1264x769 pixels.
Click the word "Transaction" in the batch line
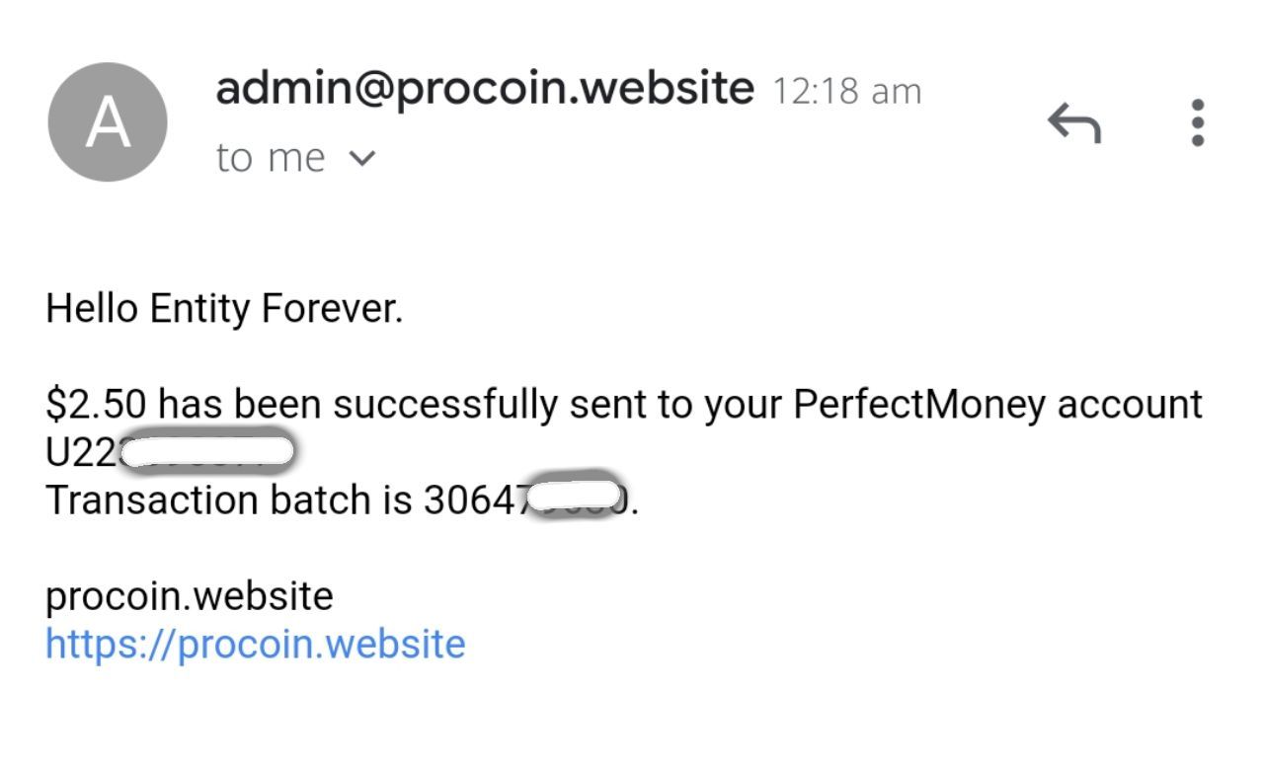click(x=152, y=500)
